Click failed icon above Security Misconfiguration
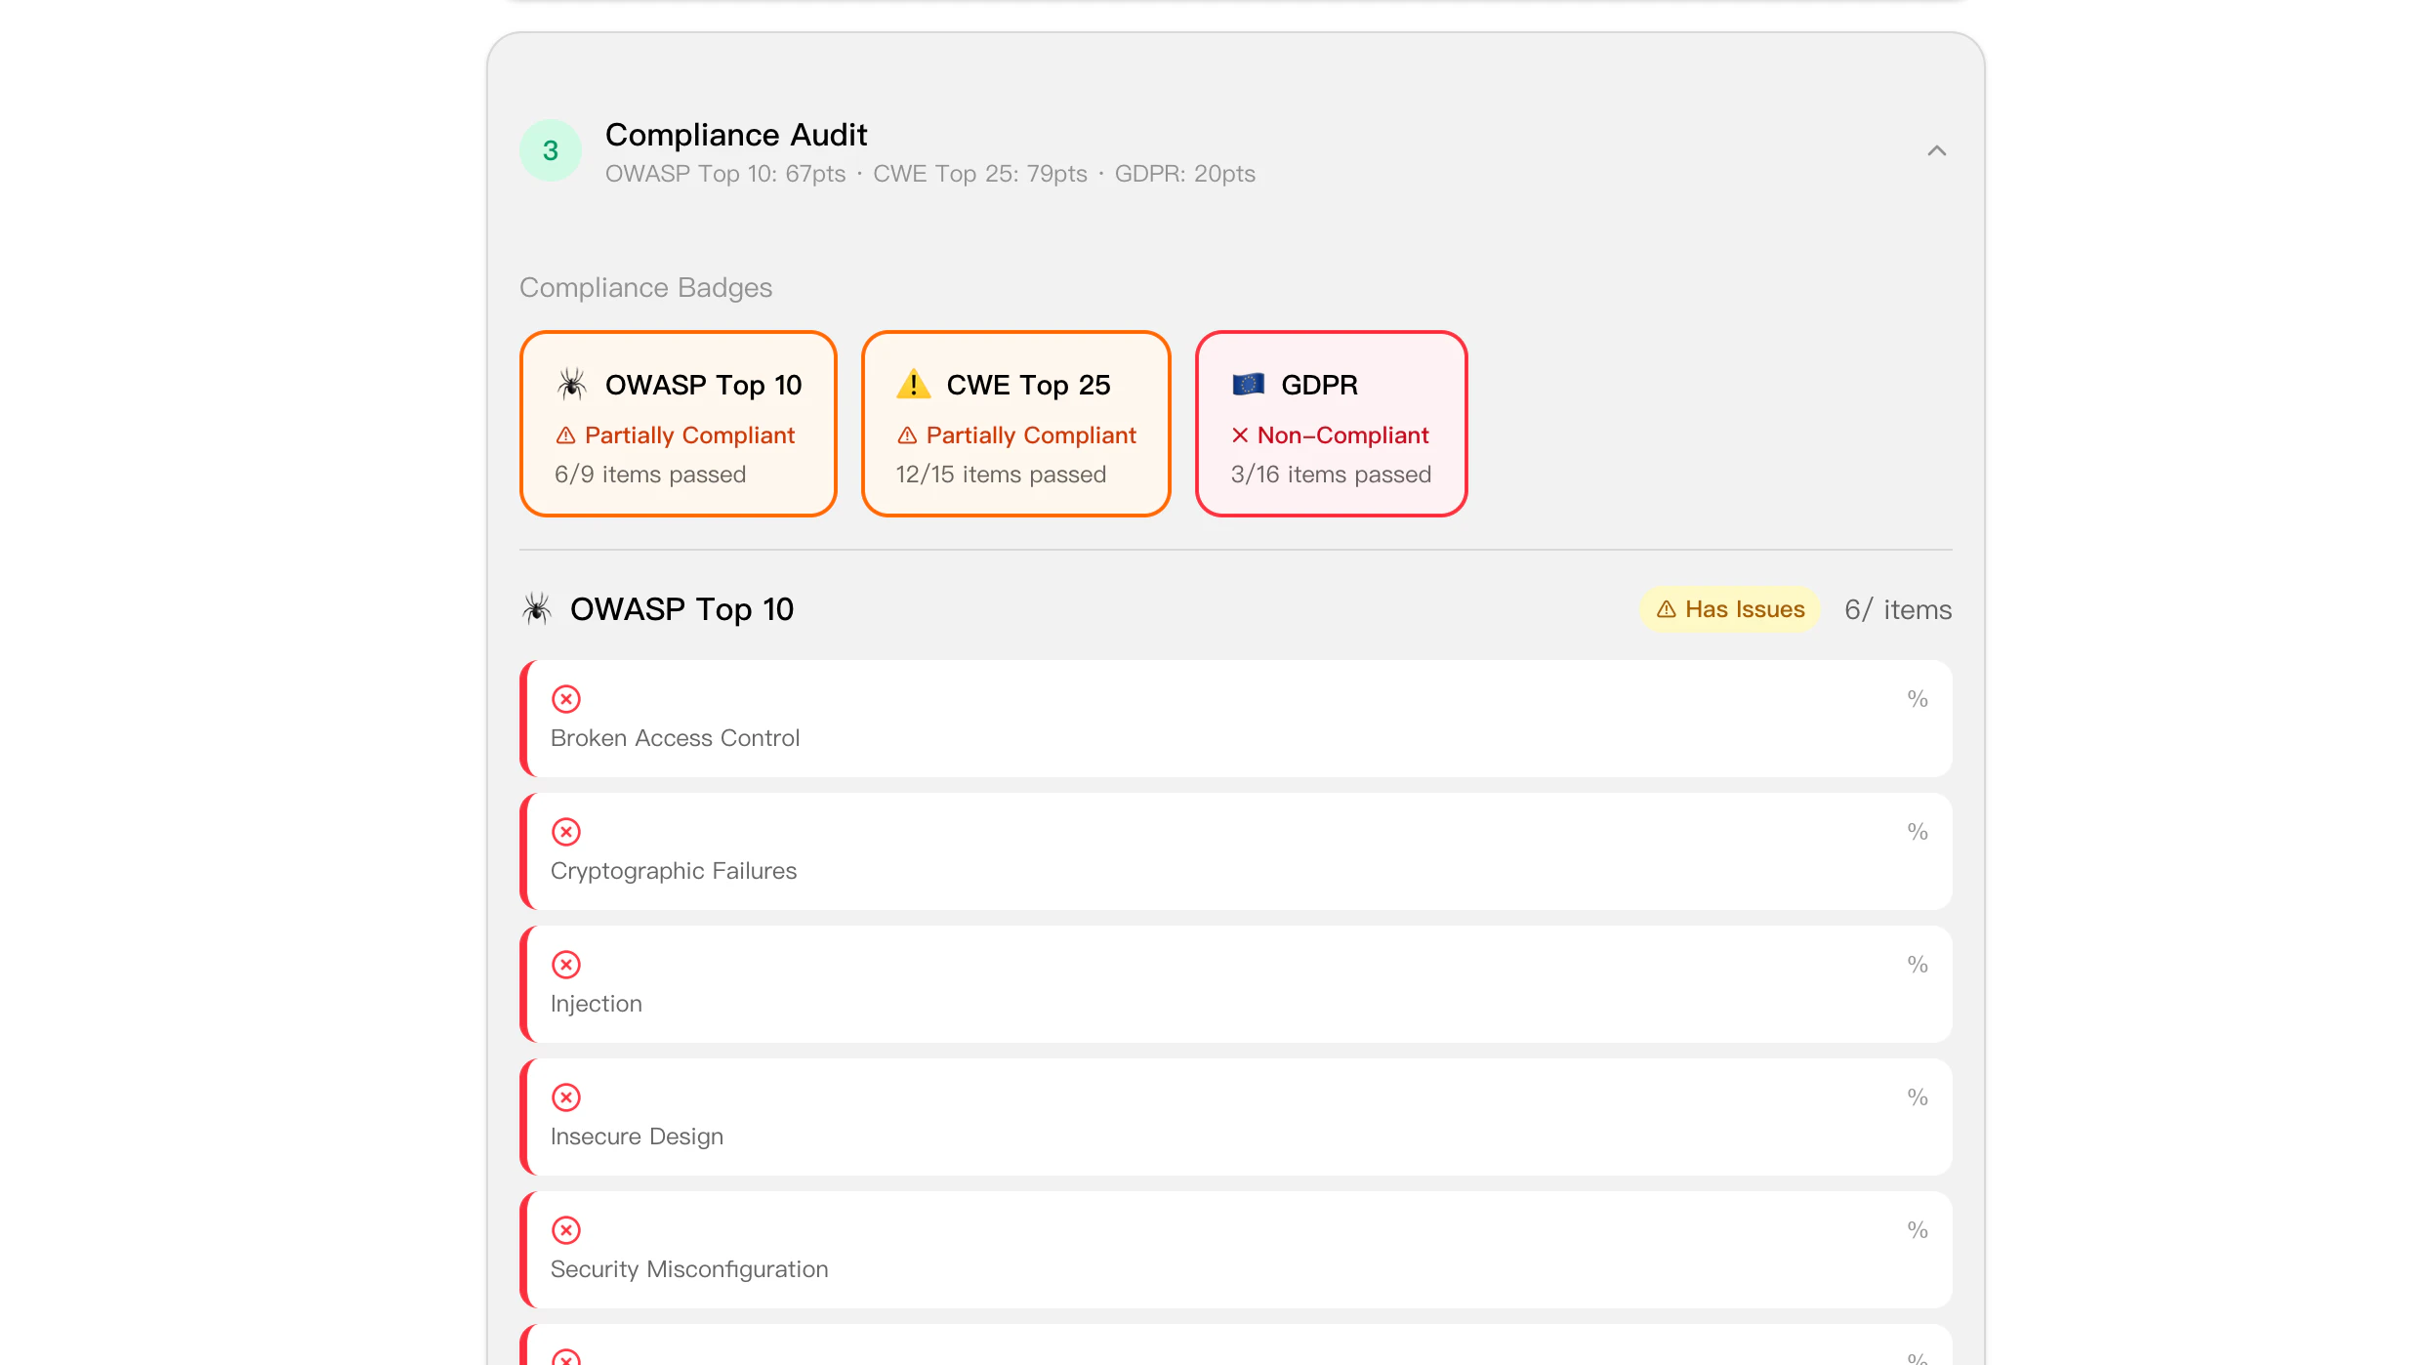Image resolution: width=2435 pixels, height=1365 pixels. point(566,1230)
